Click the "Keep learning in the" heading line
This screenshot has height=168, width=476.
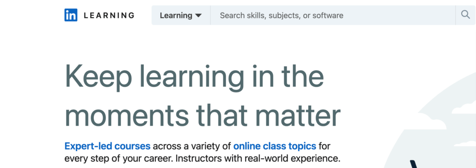pos(194,77)
